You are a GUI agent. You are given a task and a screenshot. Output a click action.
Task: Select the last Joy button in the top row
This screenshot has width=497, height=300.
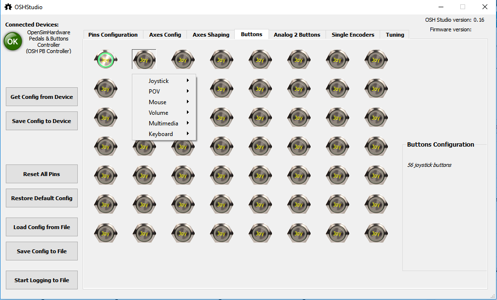376,60
